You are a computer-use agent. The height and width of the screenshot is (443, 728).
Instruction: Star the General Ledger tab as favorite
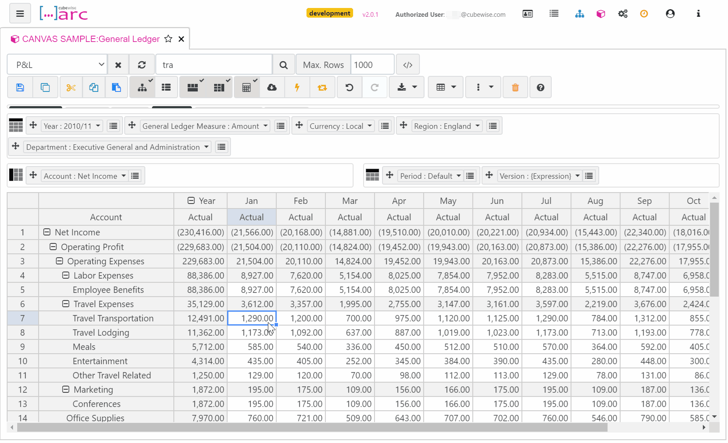(x=168, y=39)
